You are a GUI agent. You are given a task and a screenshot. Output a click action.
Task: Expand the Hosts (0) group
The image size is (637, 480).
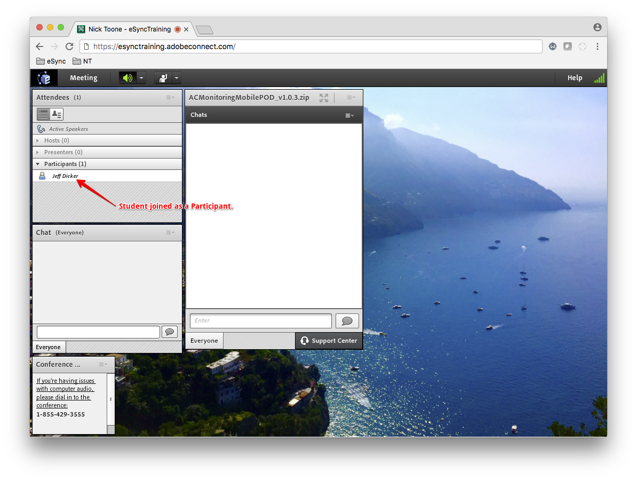pyautogui.click(x=38, y=140)
